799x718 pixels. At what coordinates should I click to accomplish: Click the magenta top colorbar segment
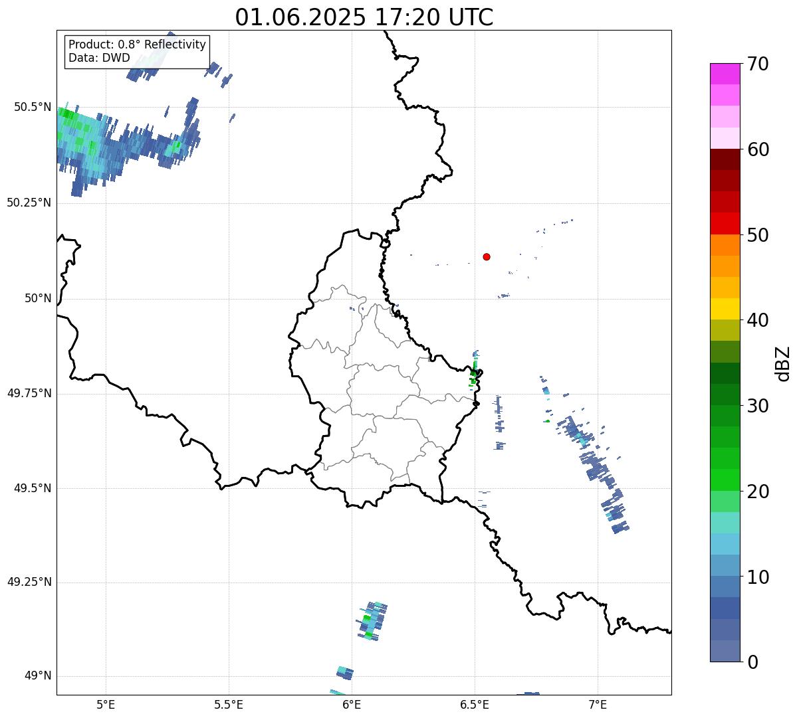pyautogui.click(x=725, y=74)
